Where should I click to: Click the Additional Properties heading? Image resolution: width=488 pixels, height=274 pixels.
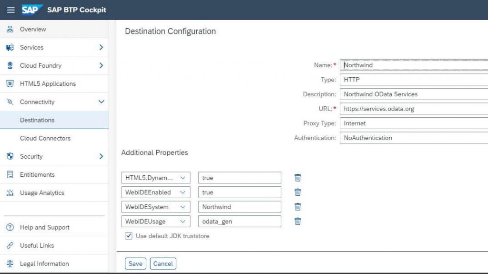pos(155,152)
